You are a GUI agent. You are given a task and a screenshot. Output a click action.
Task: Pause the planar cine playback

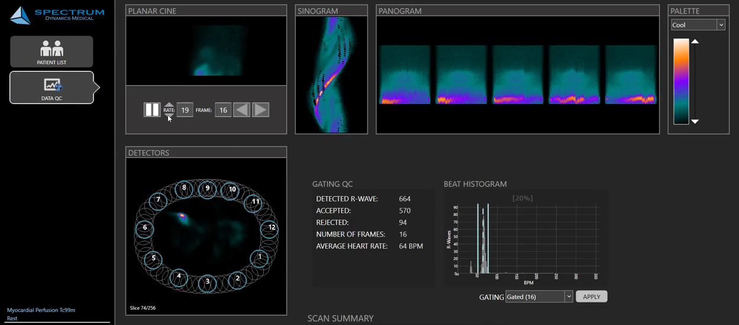[x=152, y=109]
